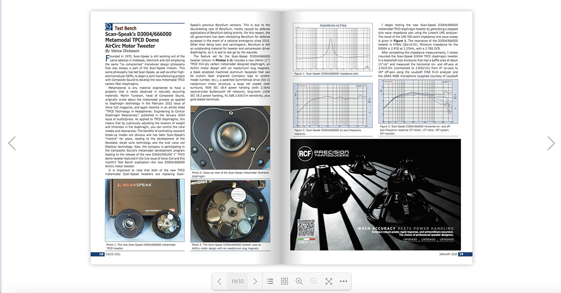Click the RCF Precision Transducers advertisement photo
Screen dimensions: 561x293
coord(375,194)
